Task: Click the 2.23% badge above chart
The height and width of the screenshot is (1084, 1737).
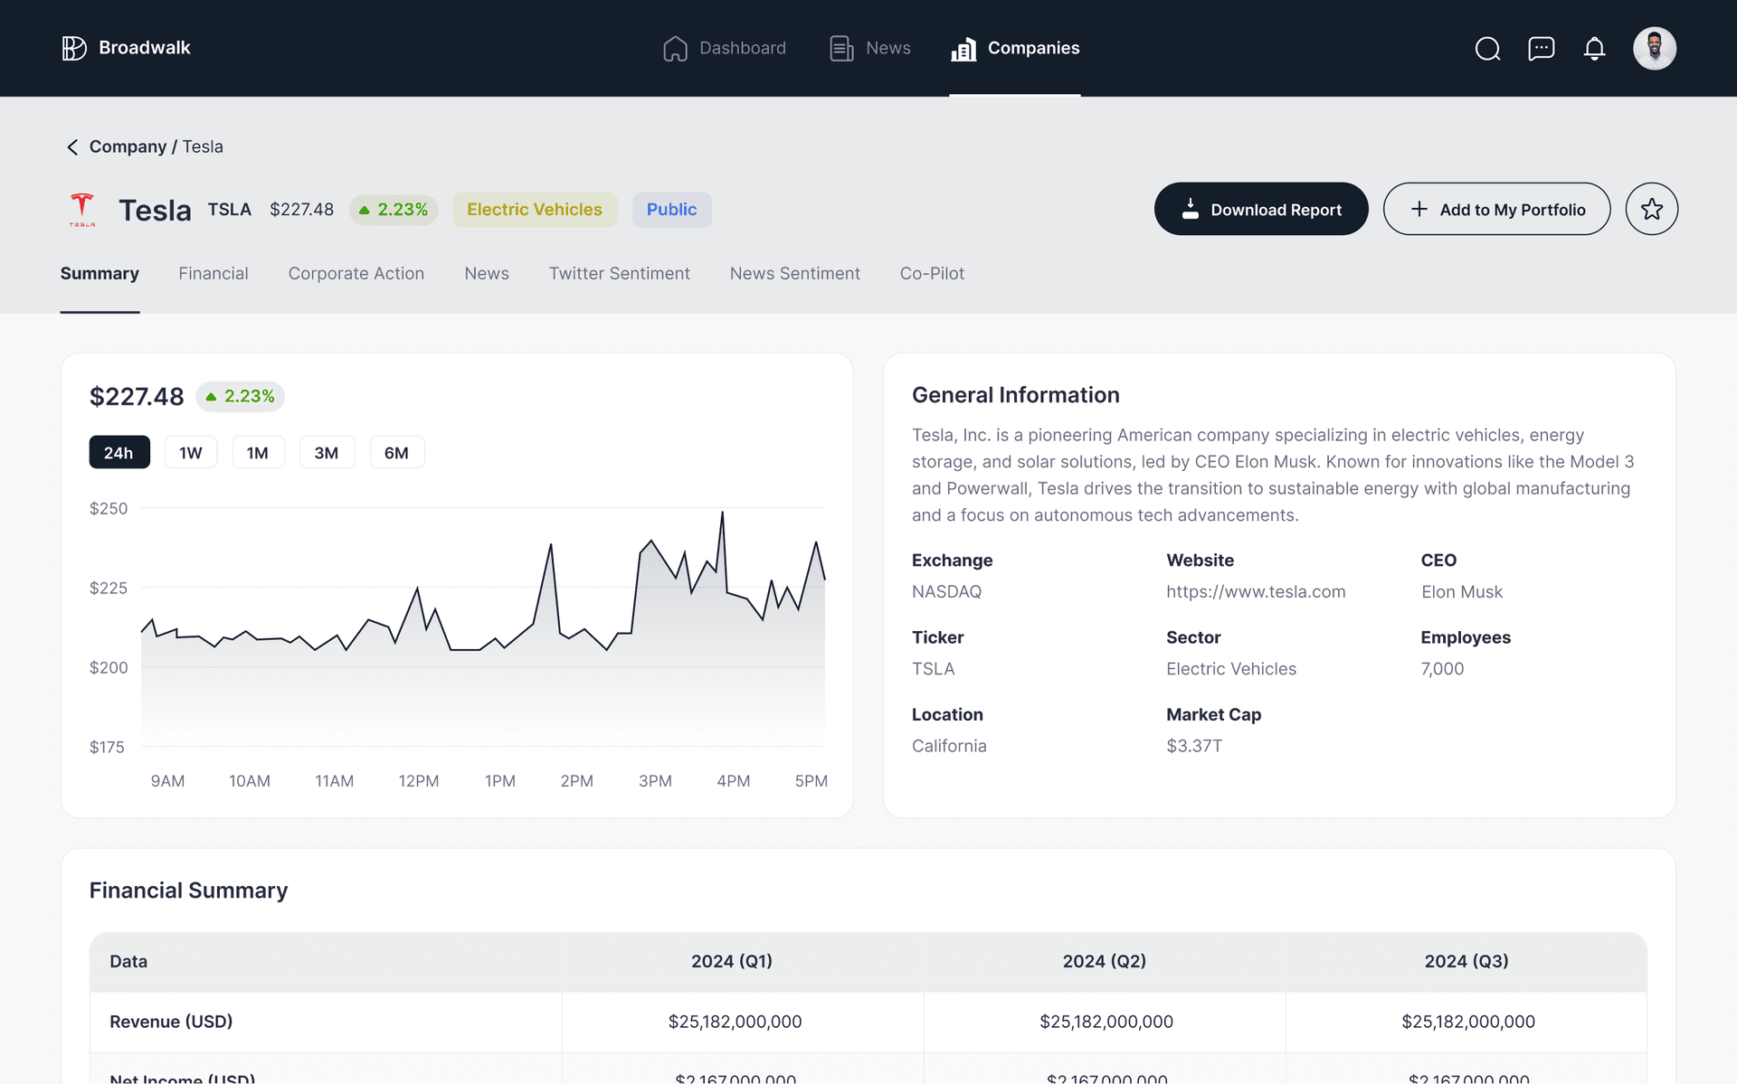Action: coord(240,396)
